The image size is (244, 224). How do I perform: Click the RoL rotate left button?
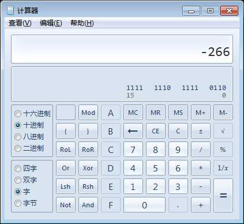[x=66, y=150]
